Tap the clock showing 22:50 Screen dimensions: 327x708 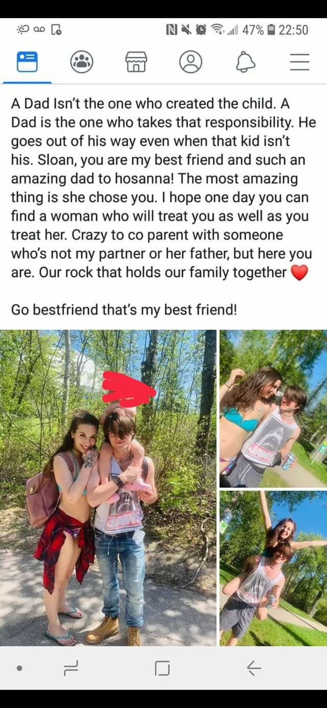[x=293, y=30]
